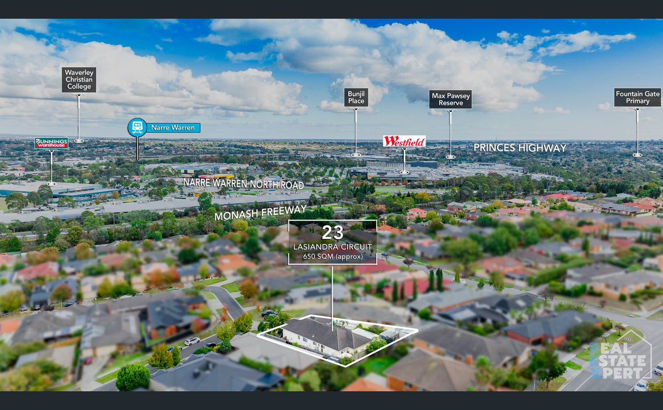663x410 pixels.
Task: Click the NARRE WARREN NORTH ROAD text
Action: tap(243, 183)
